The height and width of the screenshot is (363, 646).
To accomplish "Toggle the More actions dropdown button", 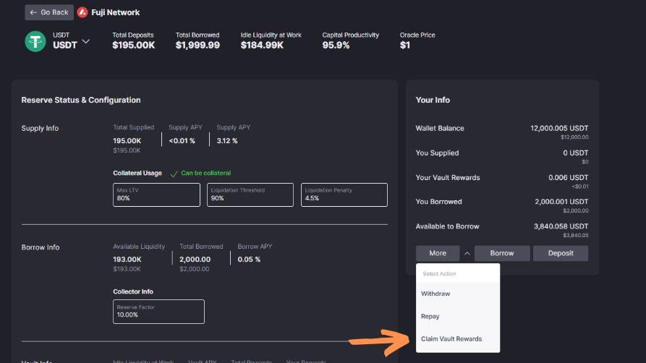I will point(438,253).
